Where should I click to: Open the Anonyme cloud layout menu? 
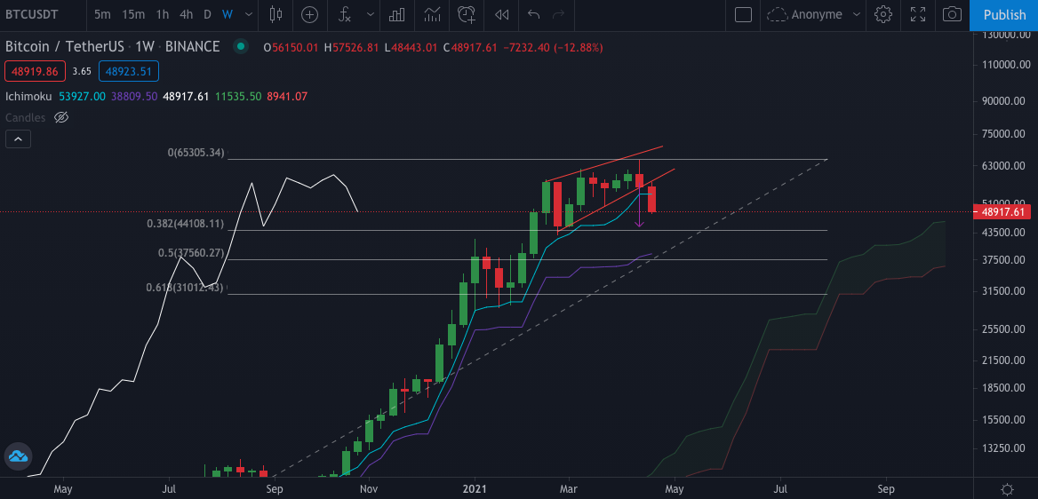click(x=814, y=14)
